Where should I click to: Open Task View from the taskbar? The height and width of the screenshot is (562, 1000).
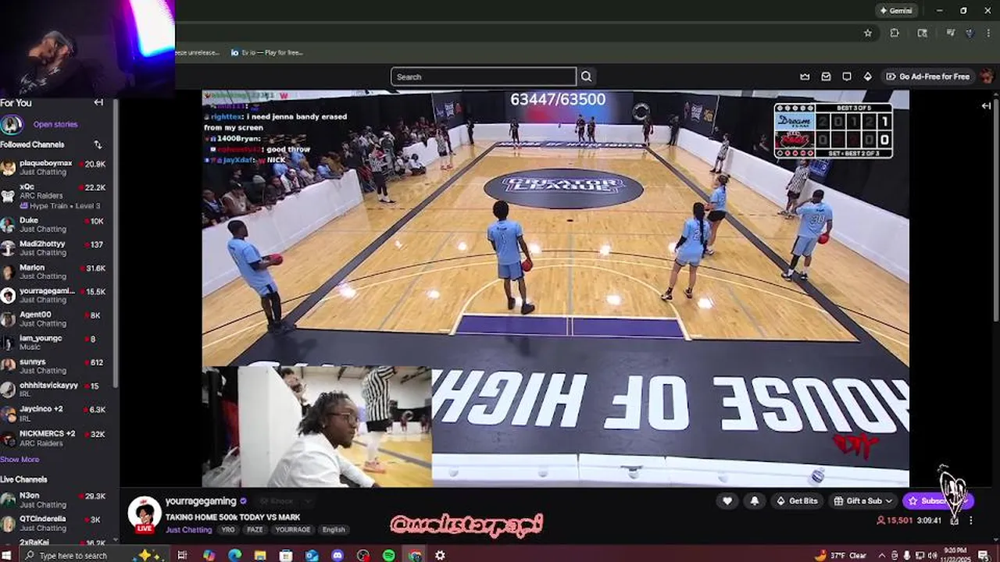click(x=182, y=555)
